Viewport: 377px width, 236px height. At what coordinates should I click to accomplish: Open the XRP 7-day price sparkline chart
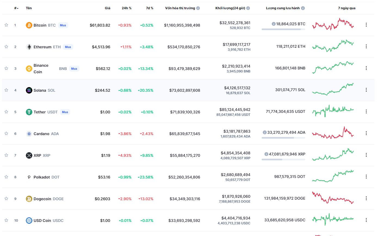pyautogui.click(x=333, y=155)
